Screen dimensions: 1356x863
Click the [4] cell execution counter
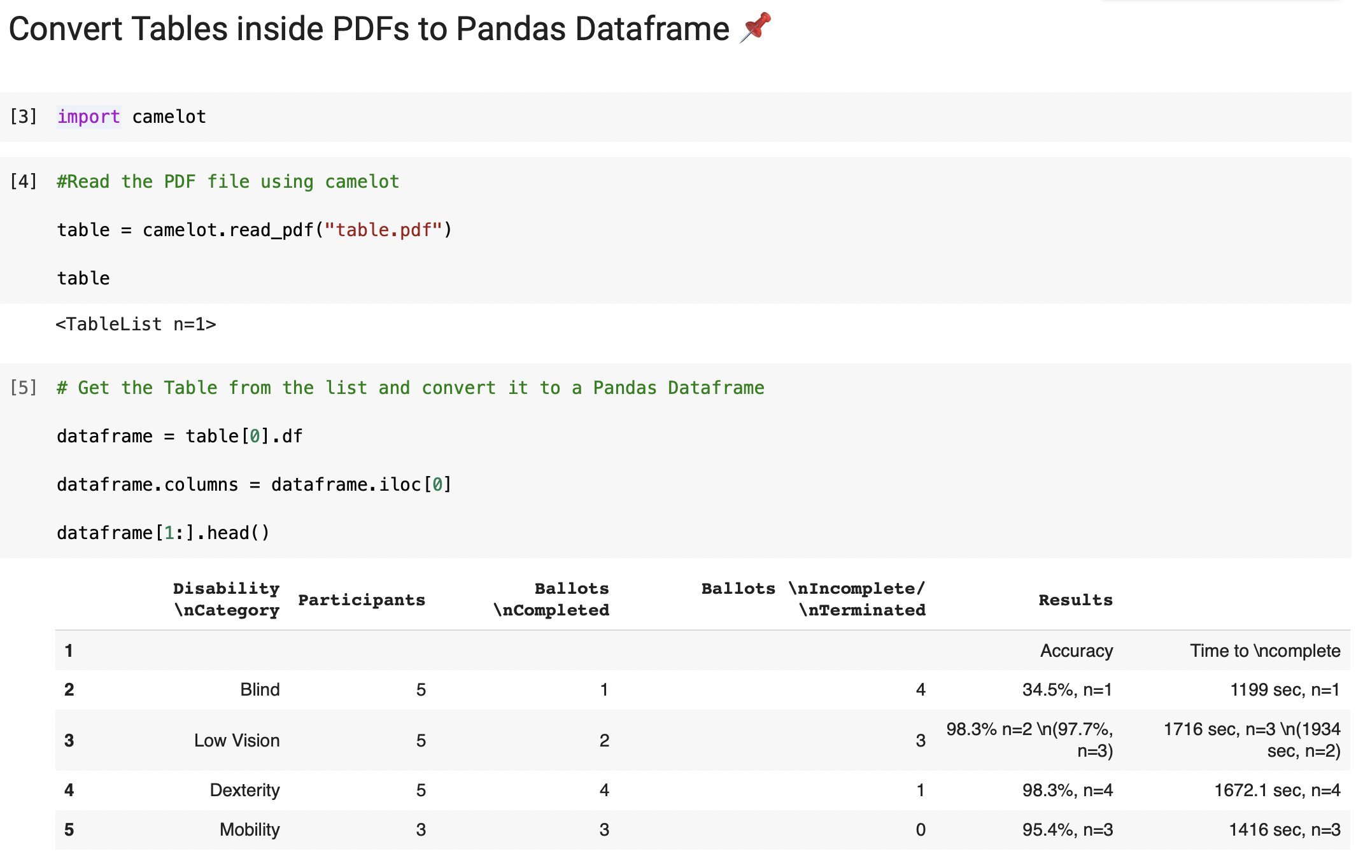point(24,182)
